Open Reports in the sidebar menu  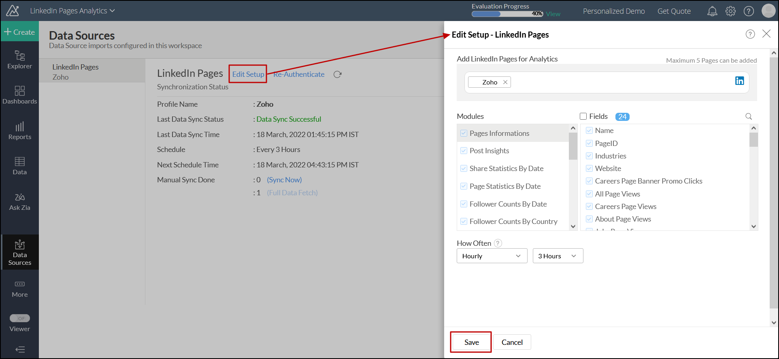tap(19, 131)
